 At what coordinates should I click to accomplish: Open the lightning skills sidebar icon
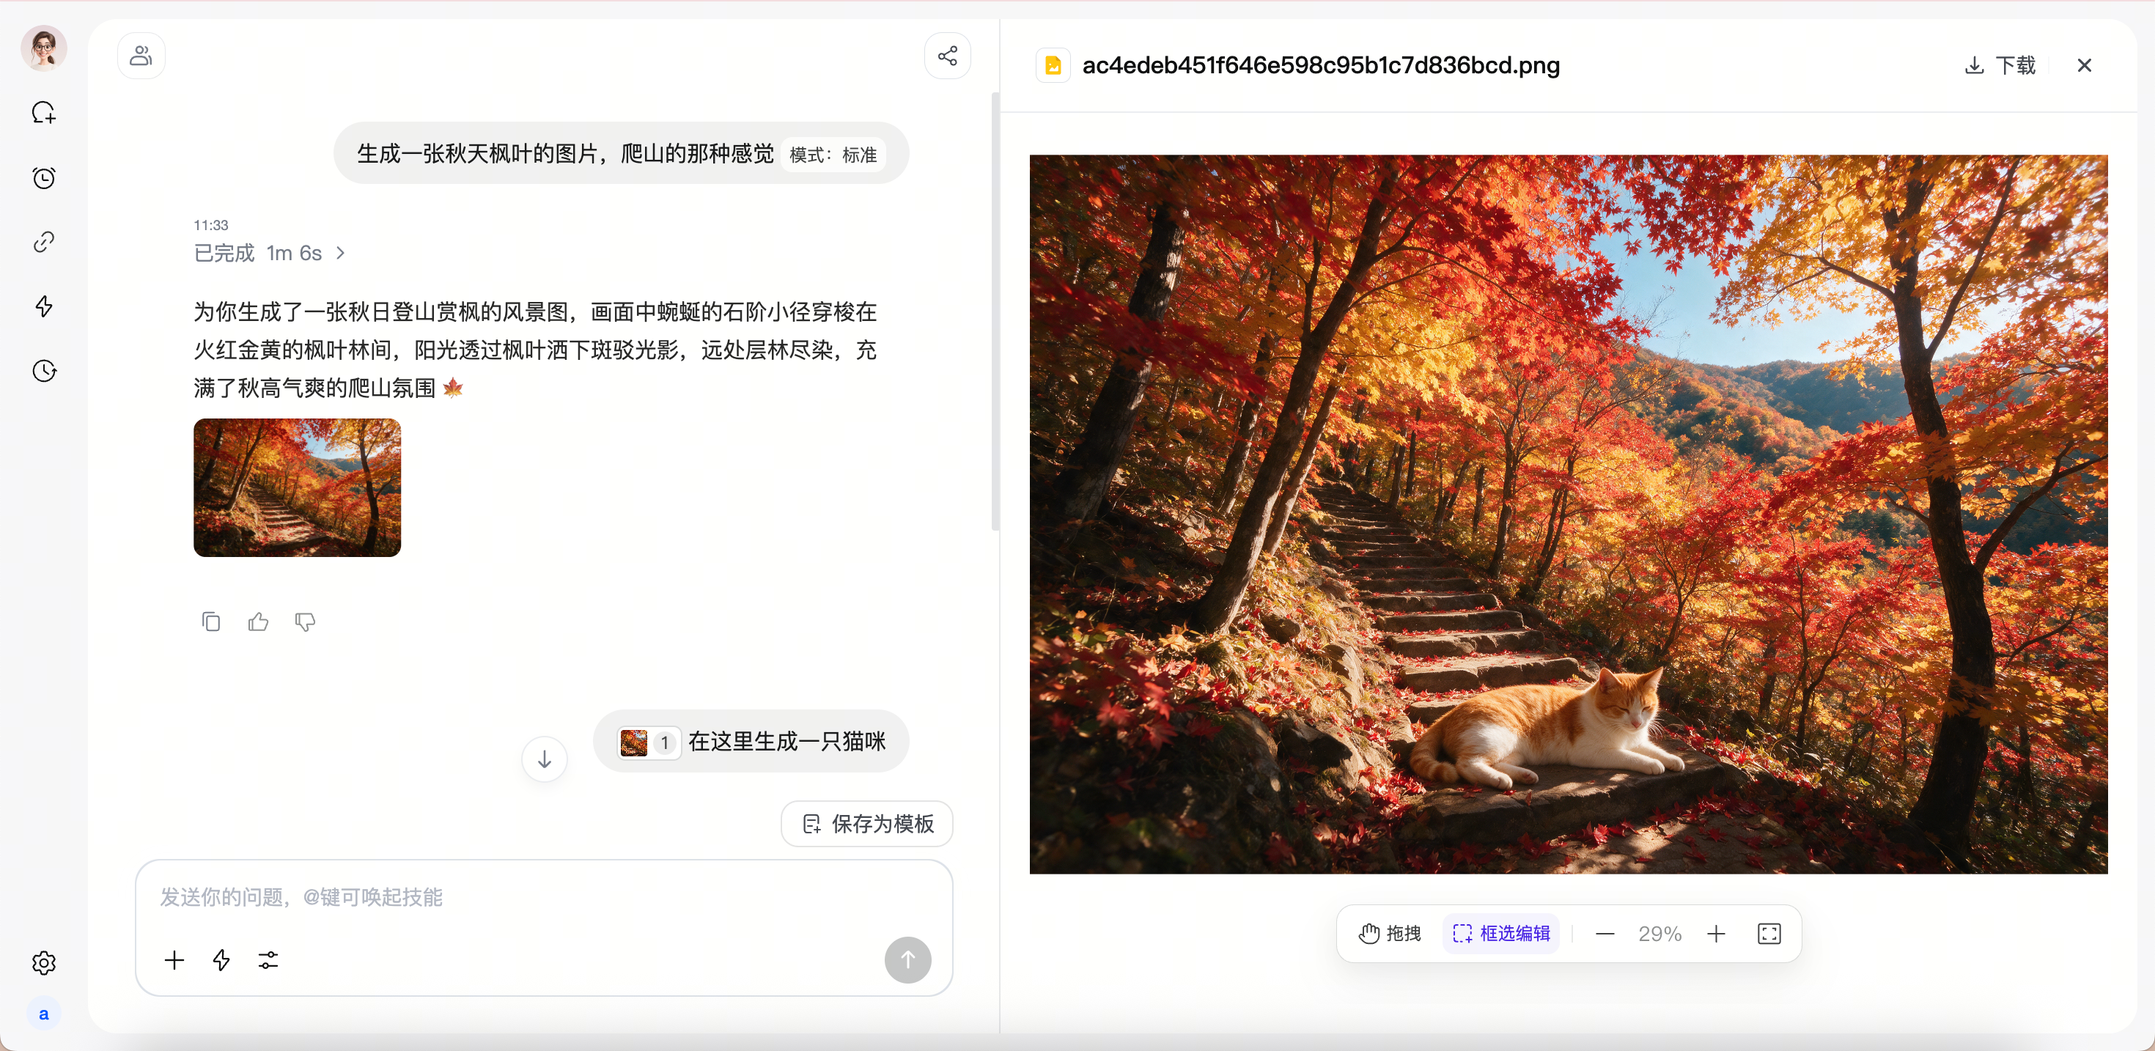coord(43,306)
